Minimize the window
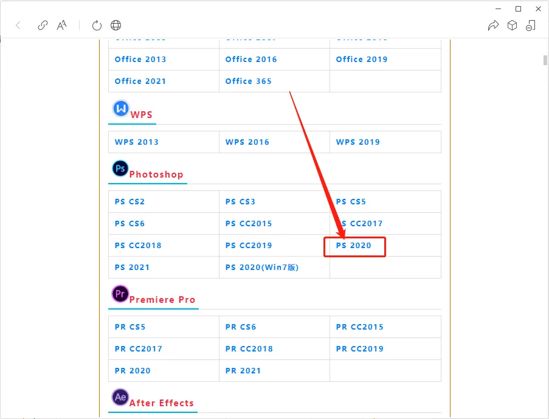549x419 pixels. 498,9
